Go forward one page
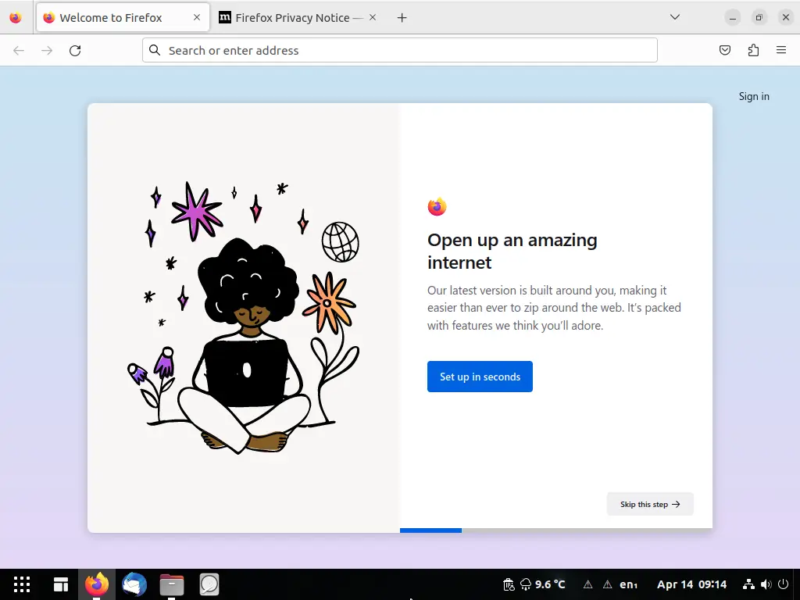 [47, 51]
